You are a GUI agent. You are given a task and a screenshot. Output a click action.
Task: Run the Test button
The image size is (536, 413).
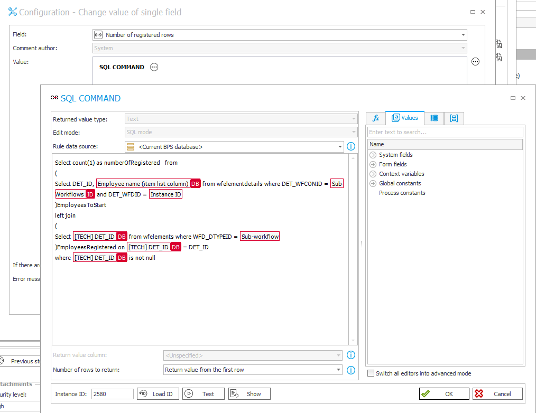(203, 393)
